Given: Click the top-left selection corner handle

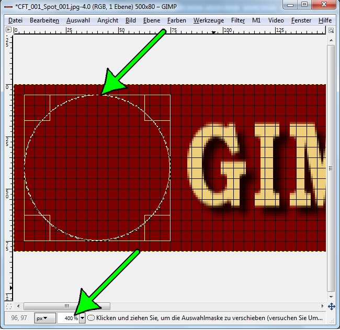Looking at the screenshot, I should coord(37,108).
